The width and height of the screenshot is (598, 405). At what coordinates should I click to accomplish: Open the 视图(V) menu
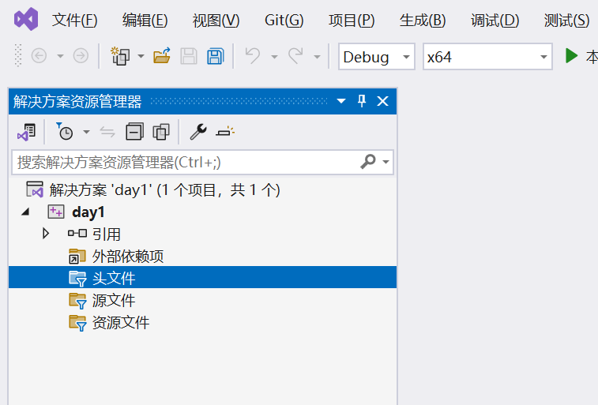point(216,21)
